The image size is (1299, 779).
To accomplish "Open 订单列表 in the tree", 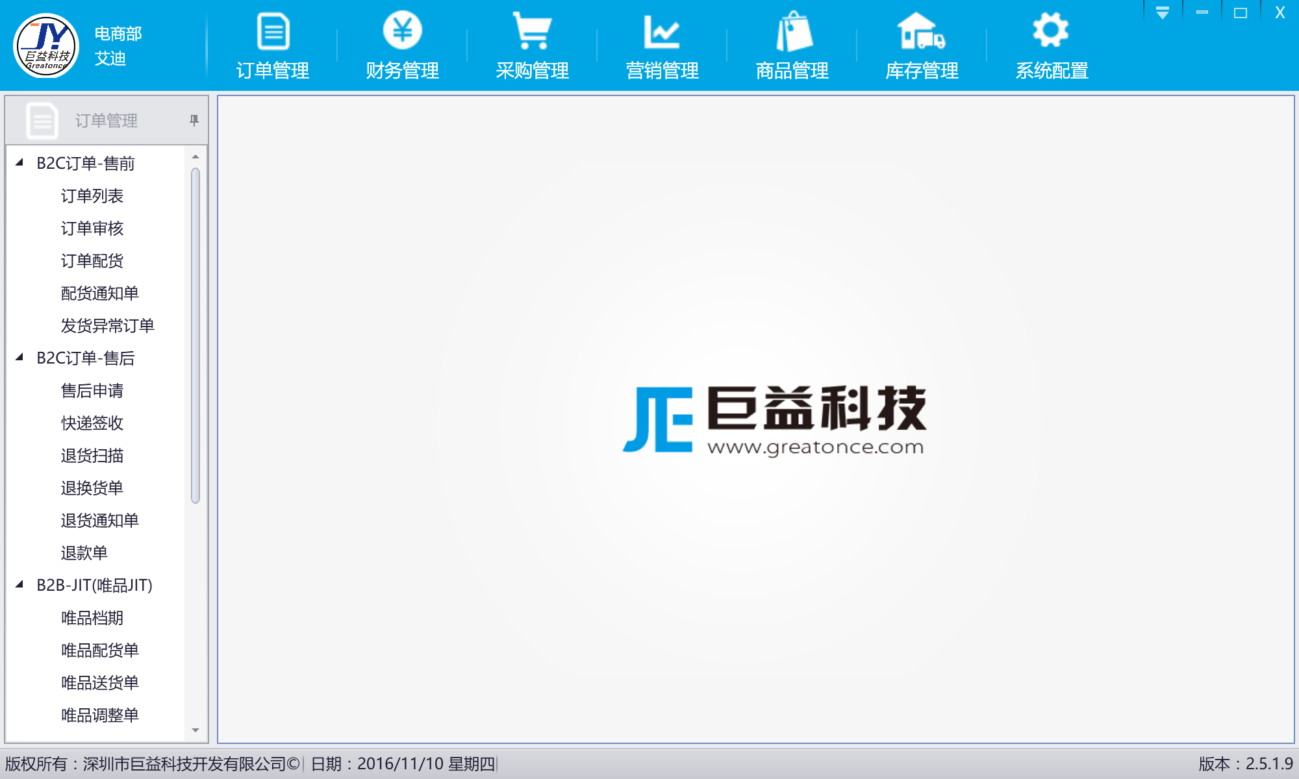I will [92, 195].
